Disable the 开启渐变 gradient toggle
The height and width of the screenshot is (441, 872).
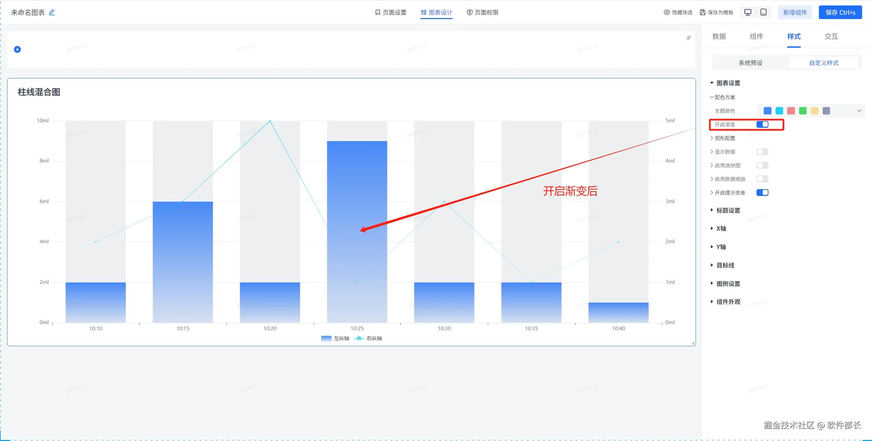coord(762,124)
